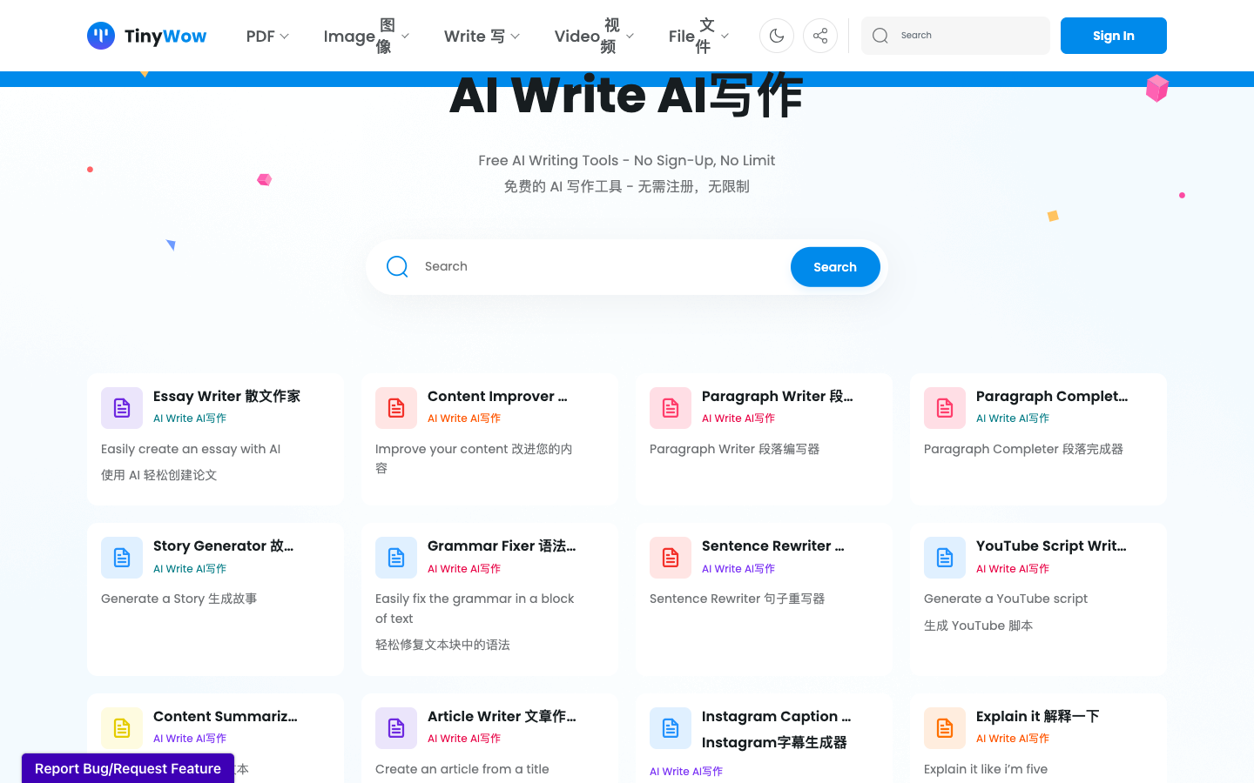Screen dimensions: 1254x783
Task: Click the Sign In button
Action: tap(1113, 36)
